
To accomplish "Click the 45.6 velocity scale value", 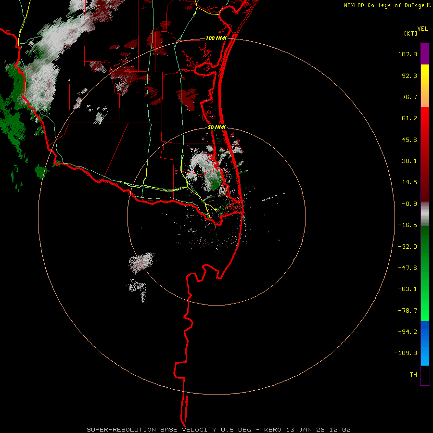I will click(409, 140).
